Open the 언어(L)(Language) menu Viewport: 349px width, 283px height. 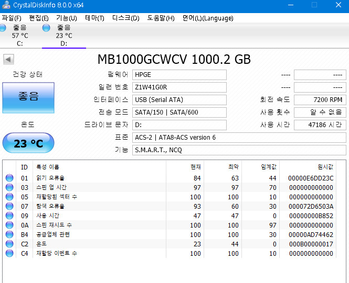(208, 18)
